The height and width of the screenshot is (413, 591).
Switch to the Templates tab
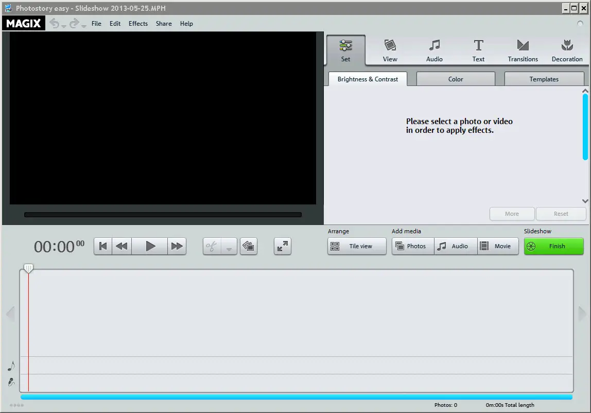(x=544, y=79)
